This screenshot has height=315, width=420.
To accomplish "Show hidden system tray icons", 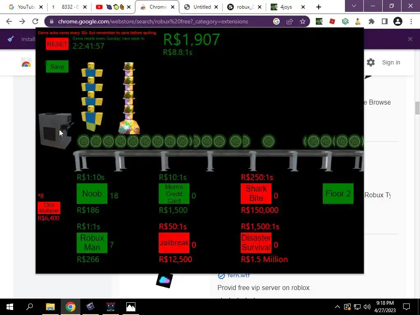I will click(338, 307).
